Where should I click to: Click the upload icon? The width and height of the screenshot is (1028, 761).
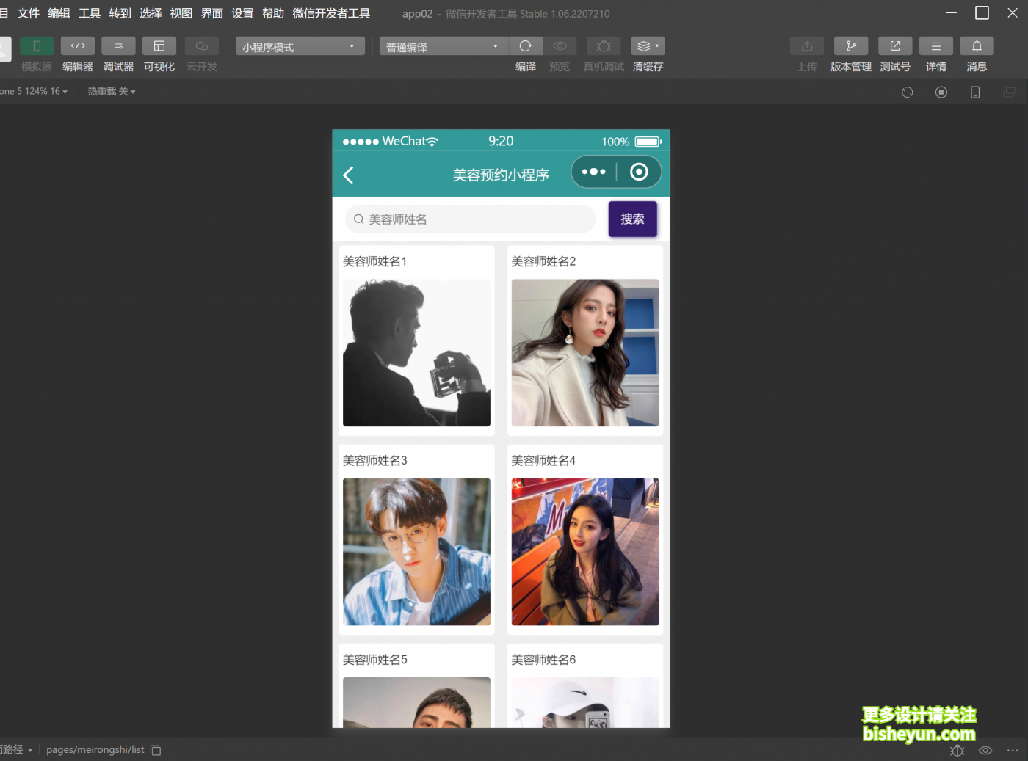(807, 46)
